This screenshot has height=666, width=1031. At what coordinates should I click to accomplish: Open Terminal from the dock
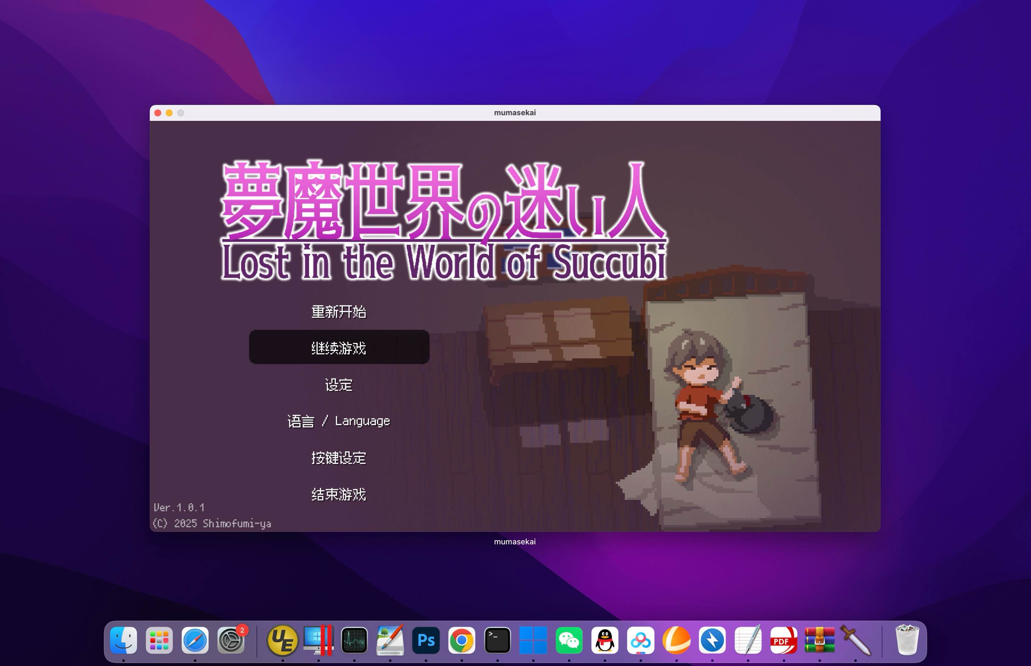(x=497, y=641)
